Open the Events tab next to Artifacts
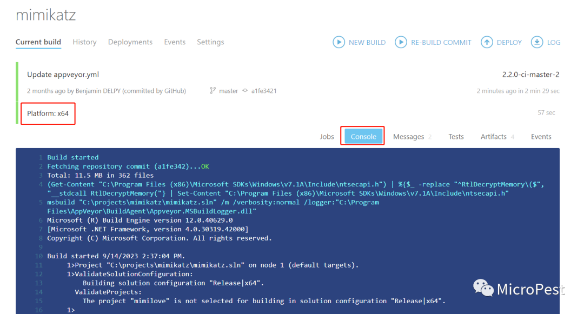The image size is (584, 314). click(x=541, y=137)
